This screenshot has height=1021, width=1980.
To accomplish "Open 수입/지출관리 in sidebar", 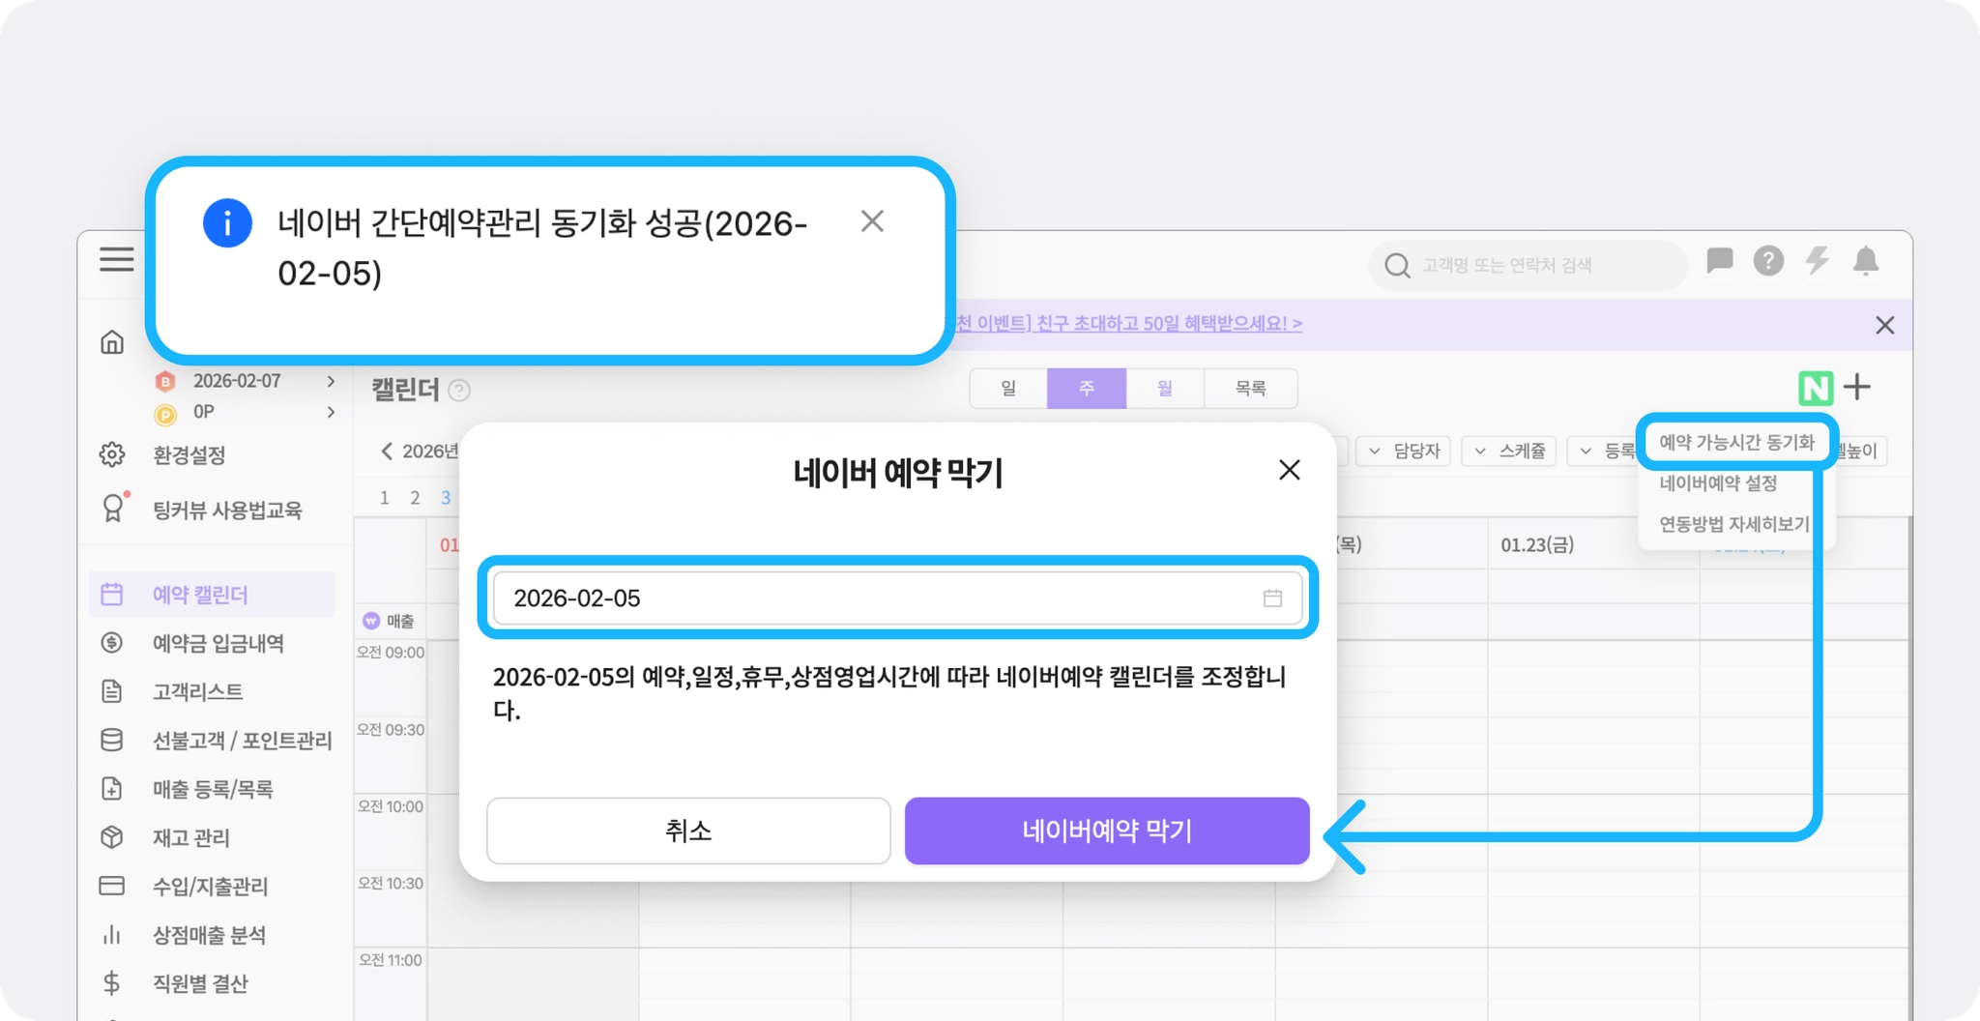I will (211, 886).
